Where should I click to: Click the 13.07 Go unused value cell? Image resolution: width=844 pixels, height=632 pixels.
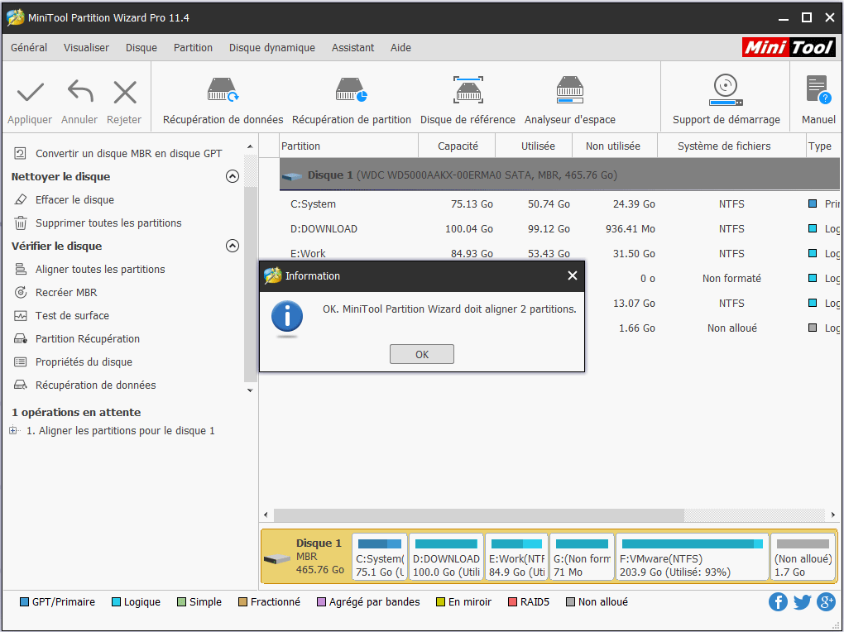tap(634, 303)
